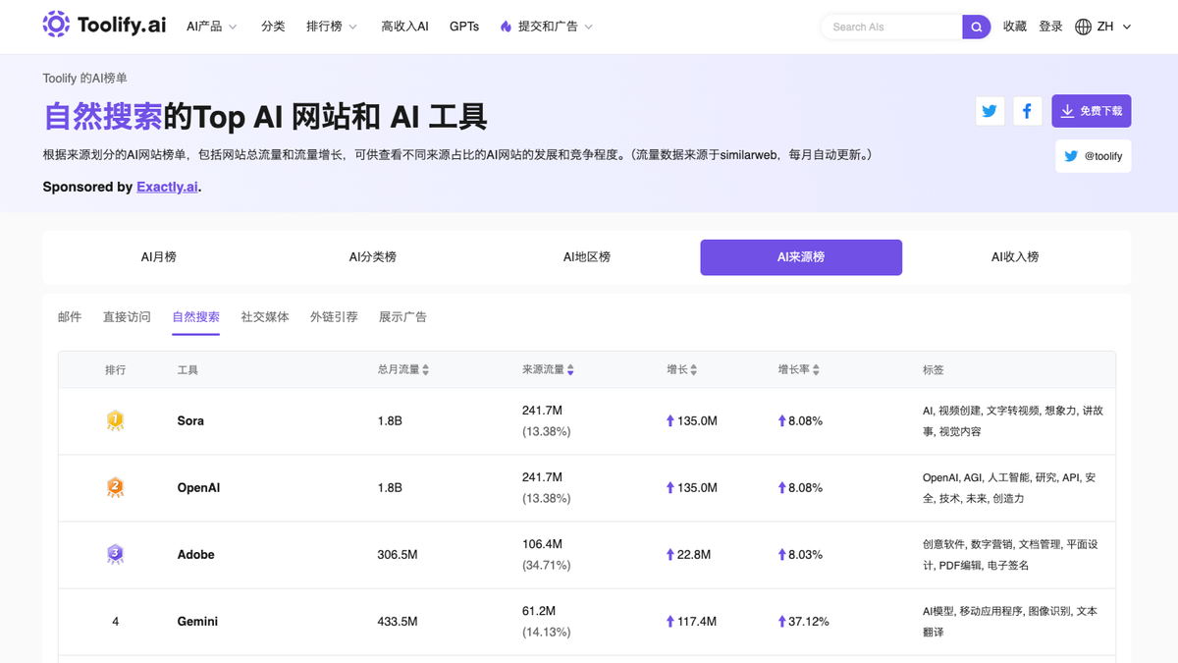Switch to the AI分类榜 tab
This screenshot has width=1178, height=663.
(x=373, y=257)
